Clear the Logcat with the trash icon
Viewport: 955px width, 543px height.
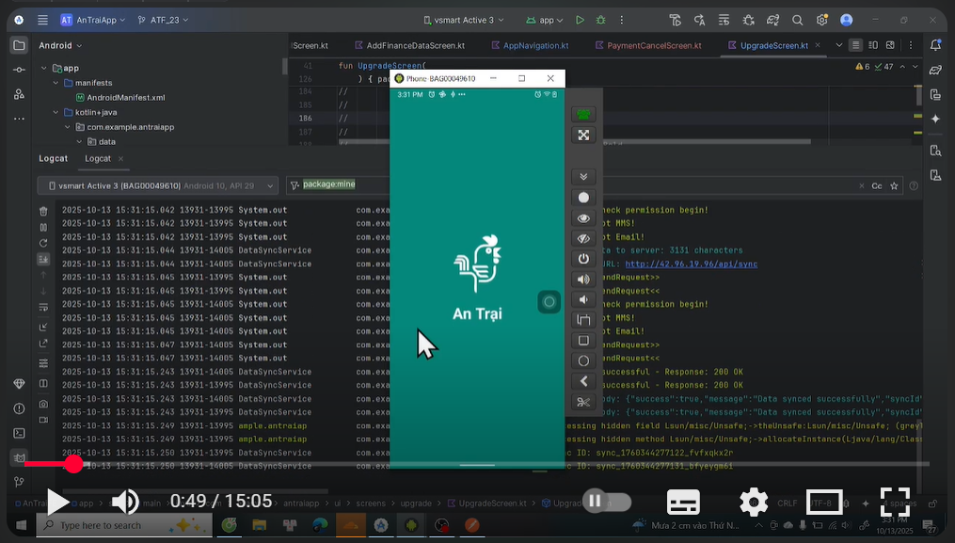[x=41, y=213]
